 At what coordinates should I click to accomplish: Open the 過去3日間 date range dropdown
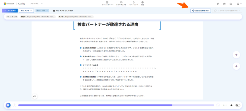click(42, 11)
